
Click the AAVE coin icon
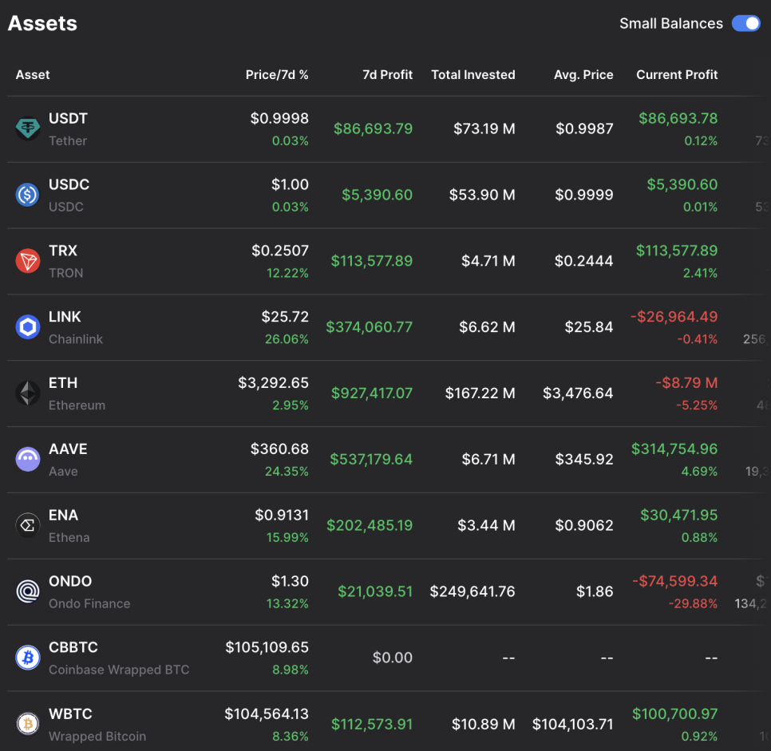pos(27,460)
